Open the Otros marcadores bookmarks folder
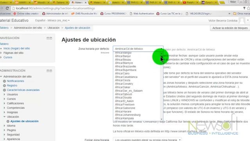The height and width of the screenshot is (141, 250). point(241,14)
